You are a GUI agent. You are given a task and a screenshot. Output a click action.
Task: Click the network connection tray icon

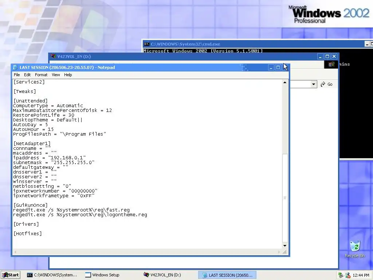tap(341, 275)
